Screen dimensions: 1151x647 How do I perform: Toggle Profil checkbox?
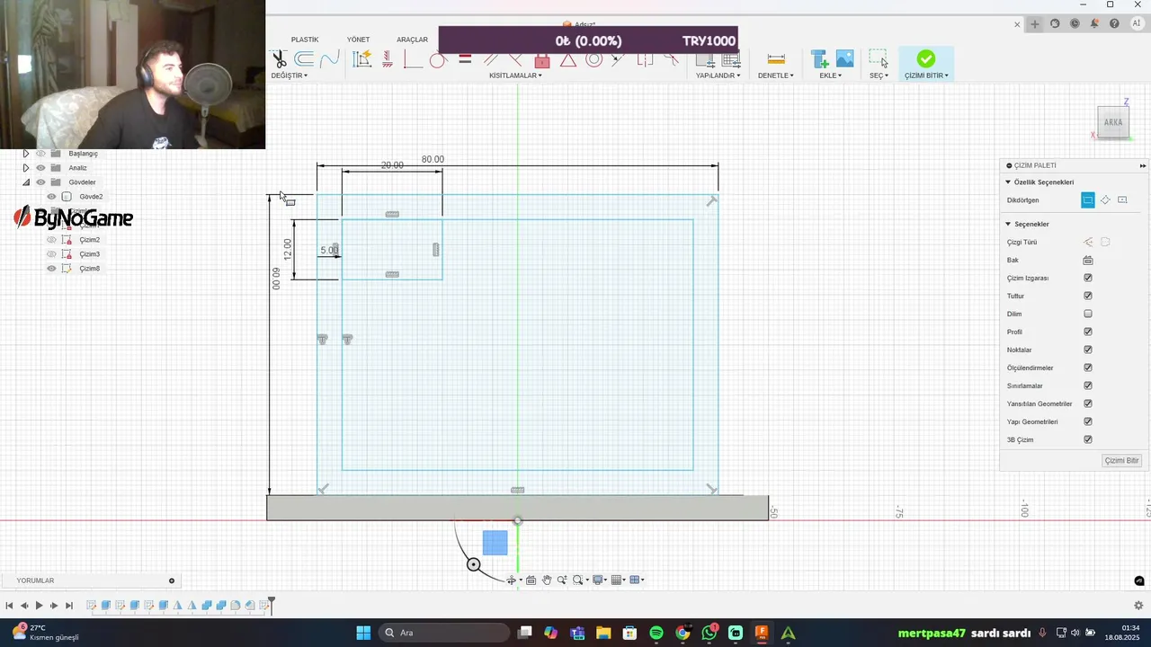point(1088,332)
